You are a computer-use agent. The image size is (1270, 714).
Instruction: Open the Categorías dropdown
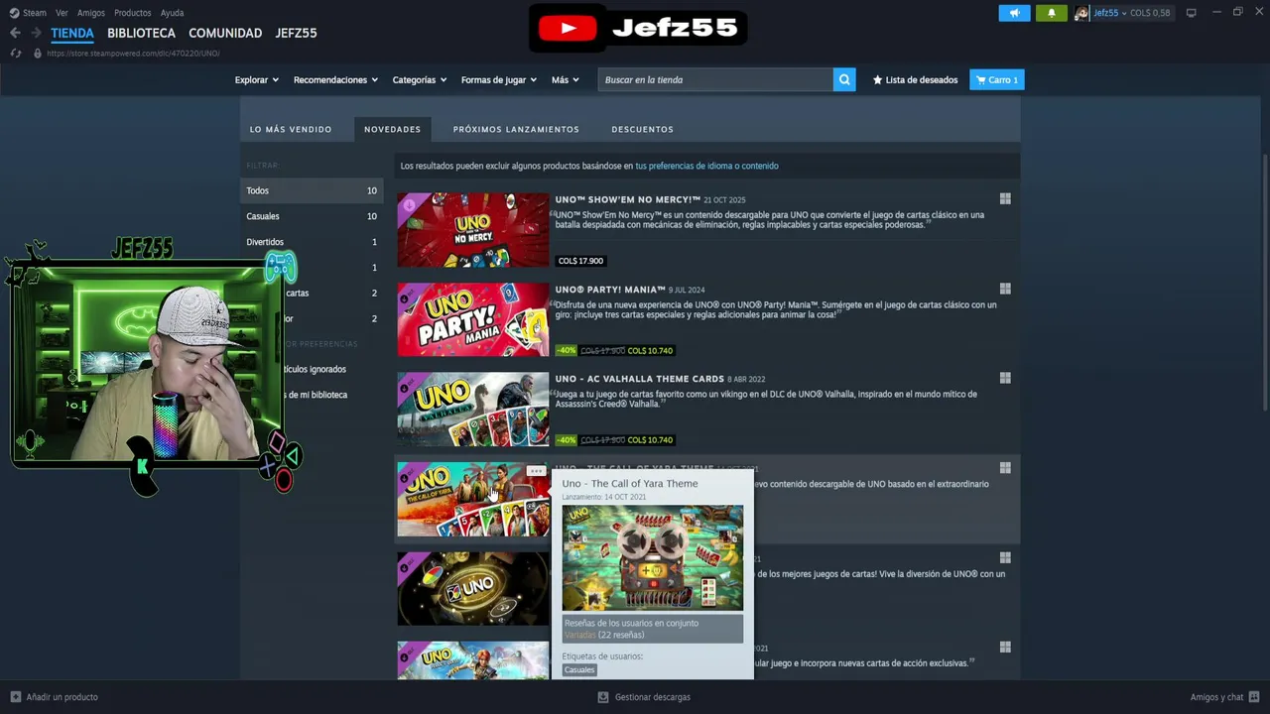tap(420, 79)
